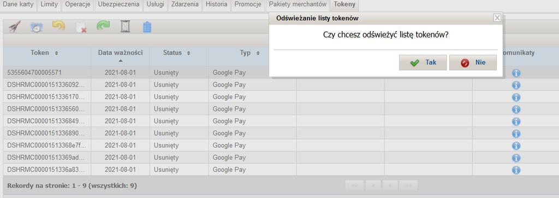The image size is (559, 198).
Task: Open the Operacje tab
Action: coord(78,4)
